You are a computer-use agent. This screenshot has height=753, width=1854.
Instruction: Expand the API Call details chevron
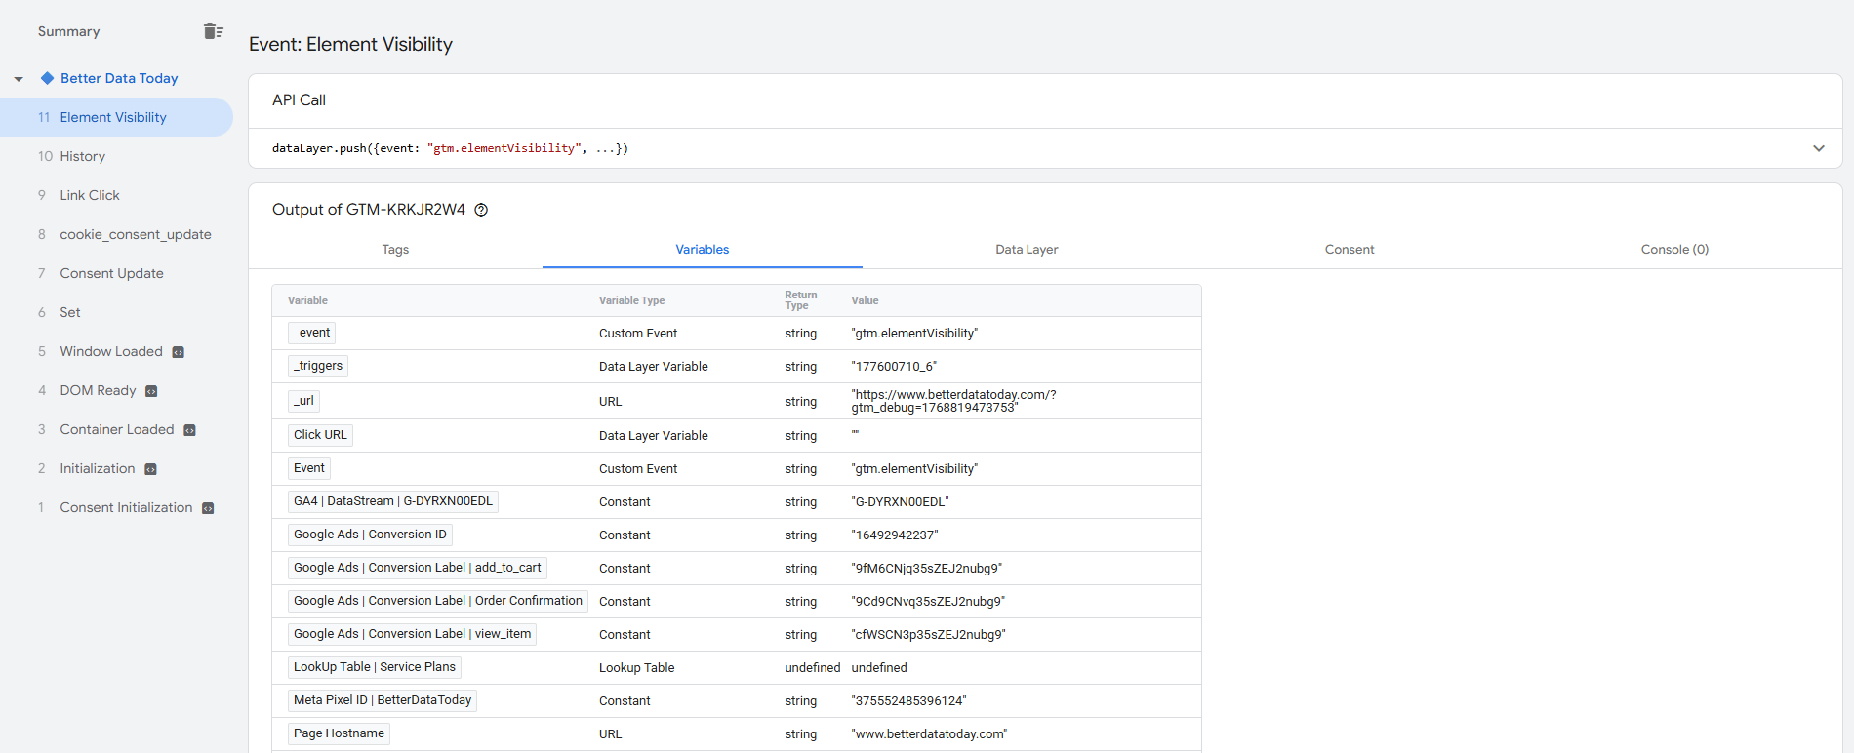(1819, 148)
